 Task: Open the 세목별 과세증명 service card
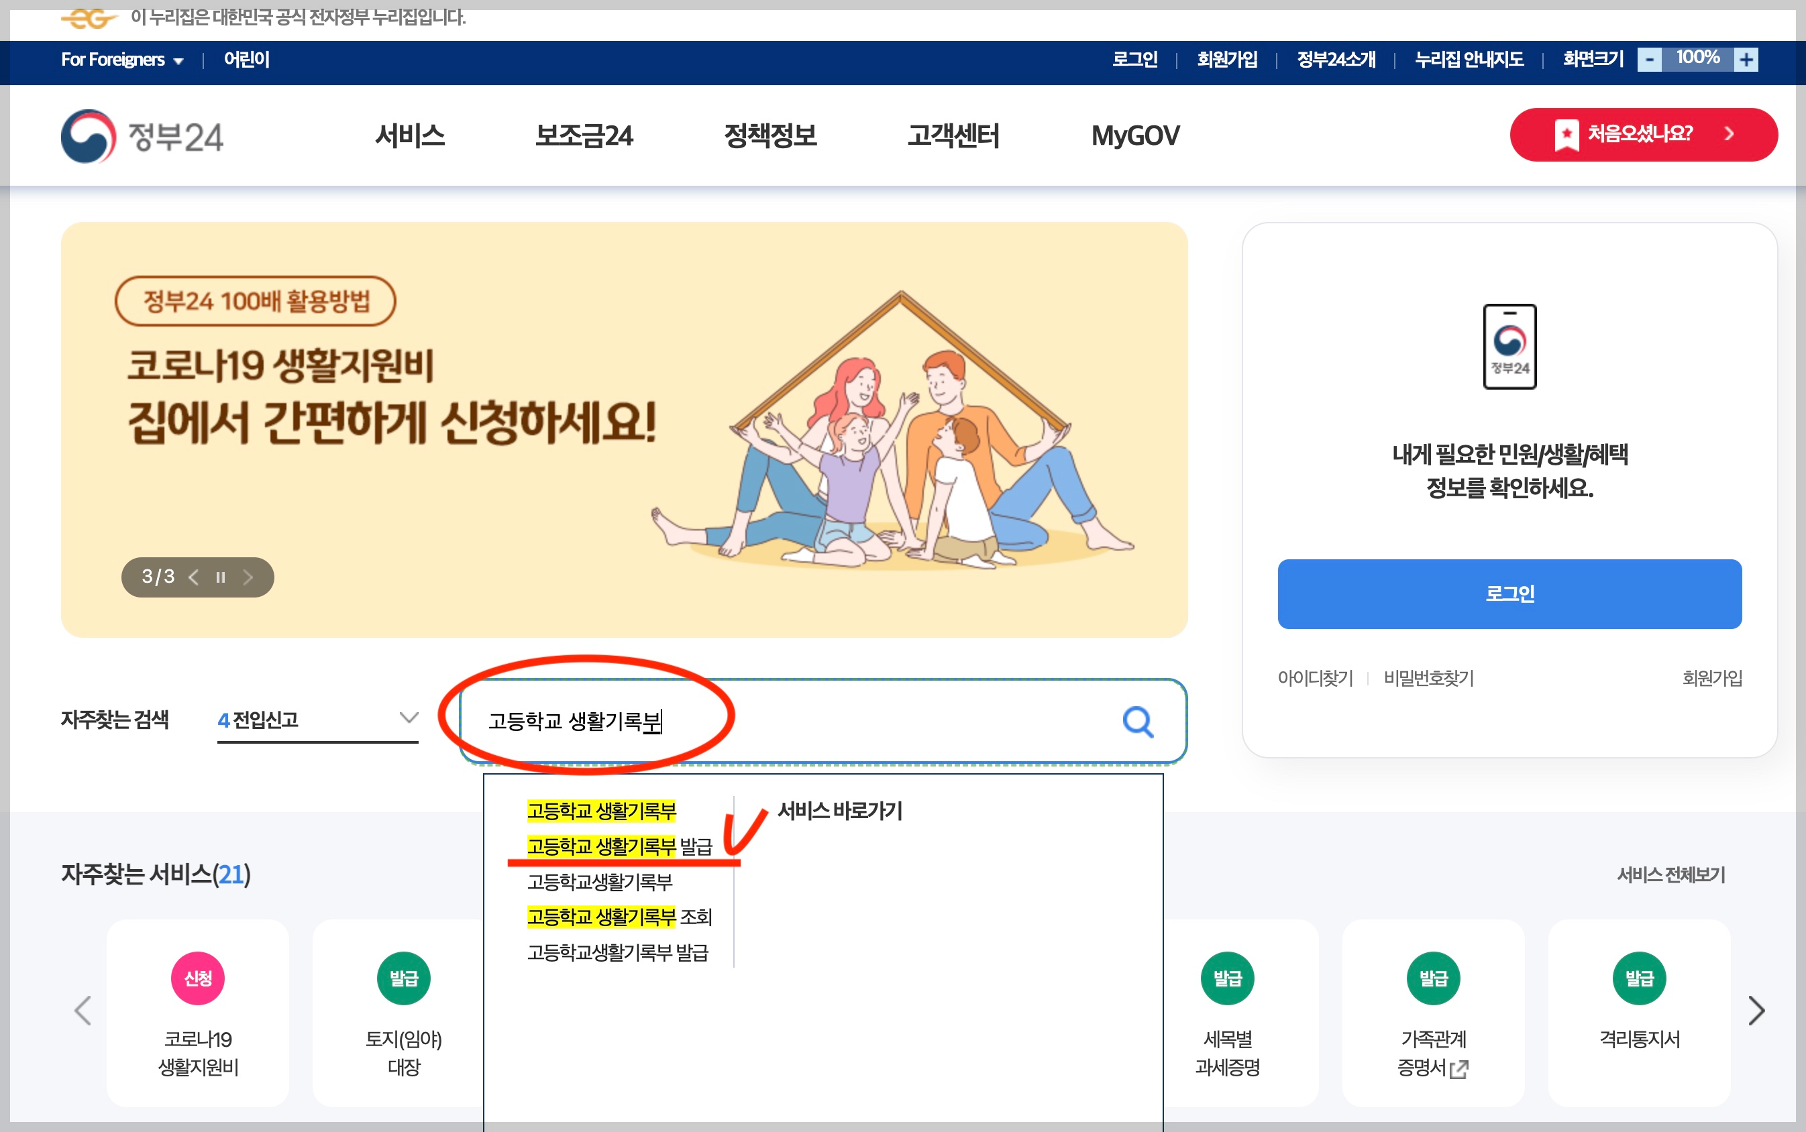(x=1227, y=1013)
